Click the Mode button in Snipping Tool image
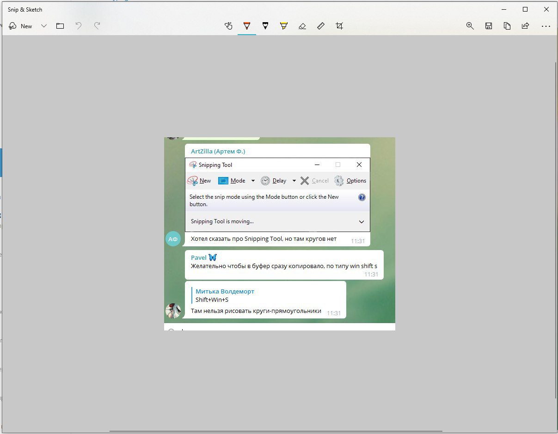 tap(232, 181)
